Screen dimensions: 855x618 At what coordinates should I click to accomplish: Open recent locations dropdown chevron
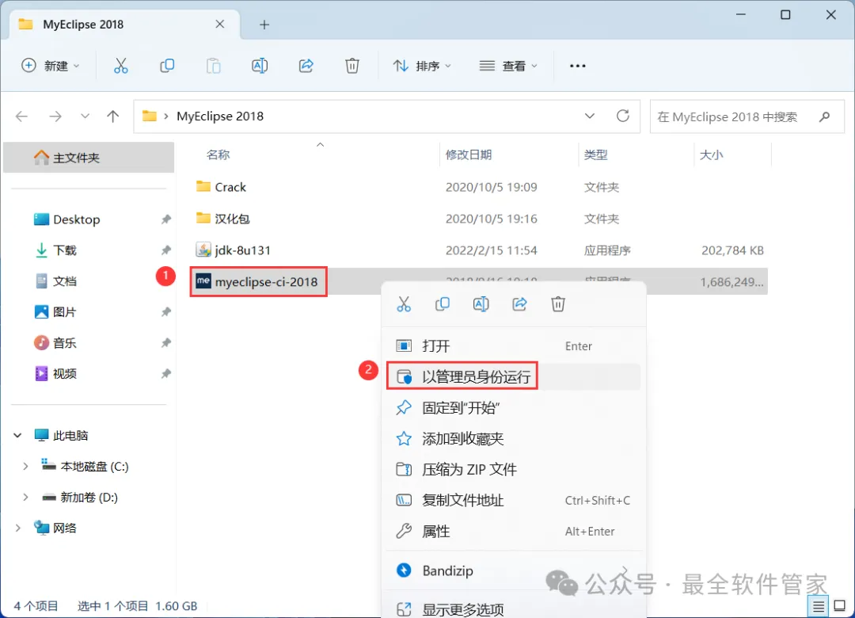tap(85, 116)
